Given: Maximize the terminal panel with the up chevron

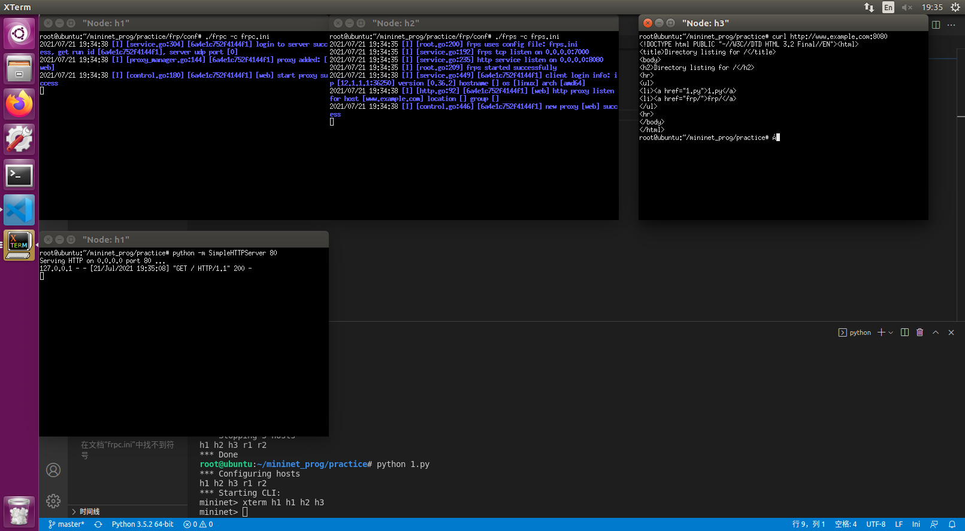Looking at the screenshot, I should [x=935, y=332].
